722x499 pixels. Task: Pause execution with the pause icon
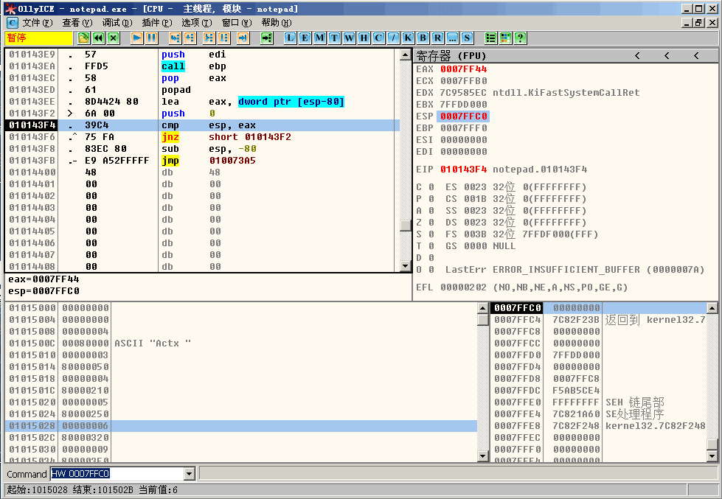[x=151, y=38]
